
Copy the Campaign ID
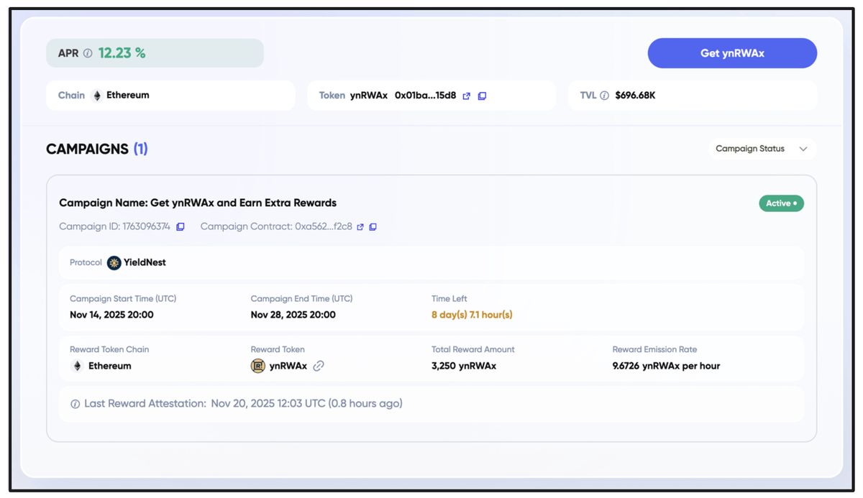(x=180, y=226)
